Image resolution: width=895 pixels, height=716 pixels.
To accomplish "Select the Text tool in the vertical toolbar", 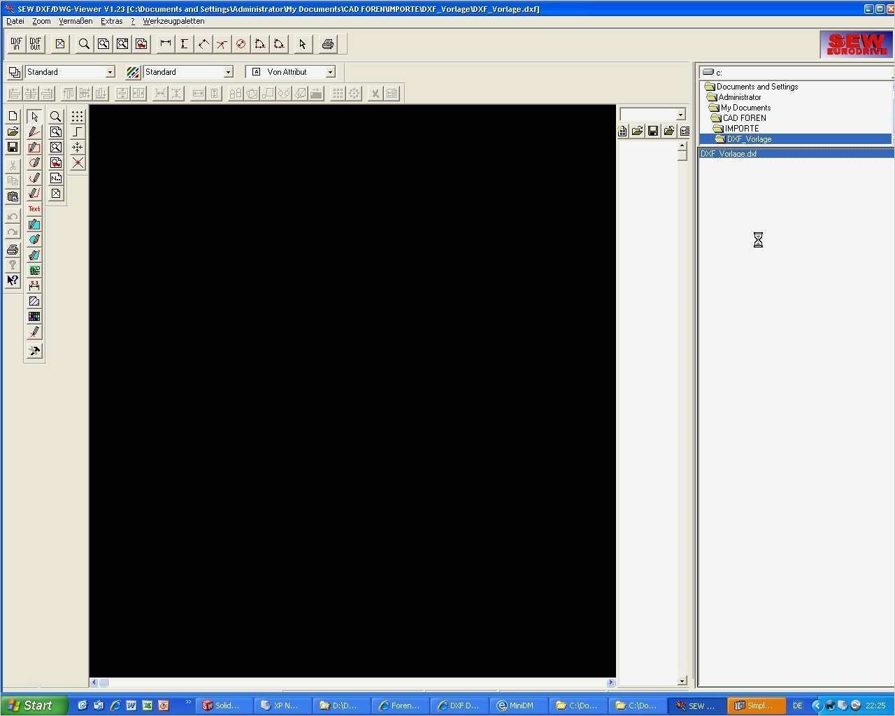I will (x=34, y=208).
